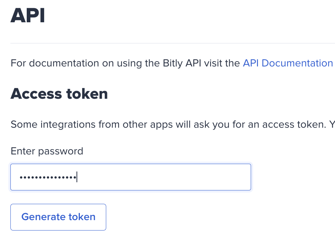Click the outlined Generate token button
The width and height of the screenshot is (335, 245).
tap(58, 217)
